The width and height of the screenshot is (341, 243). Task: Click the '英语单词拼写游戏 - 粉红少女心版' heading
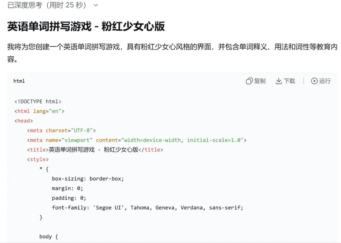86,27
